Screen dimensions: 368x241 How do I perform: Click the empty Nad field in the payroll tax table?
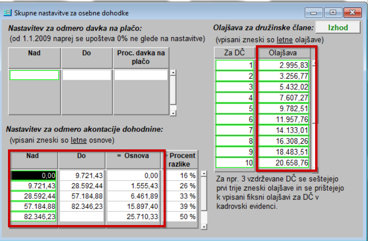(34, 75)
